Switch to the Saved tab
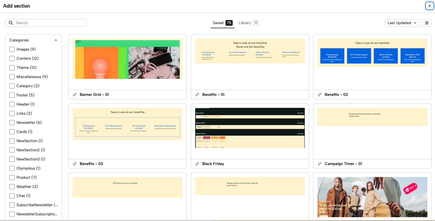The width and height of the screenshot is (435, 221). pos(222,23)
